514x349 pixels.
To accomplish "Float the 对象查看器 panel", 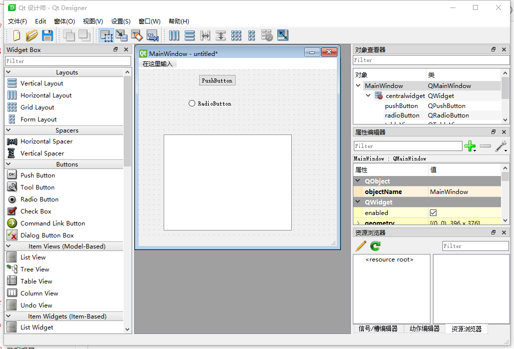I will 493,49.
